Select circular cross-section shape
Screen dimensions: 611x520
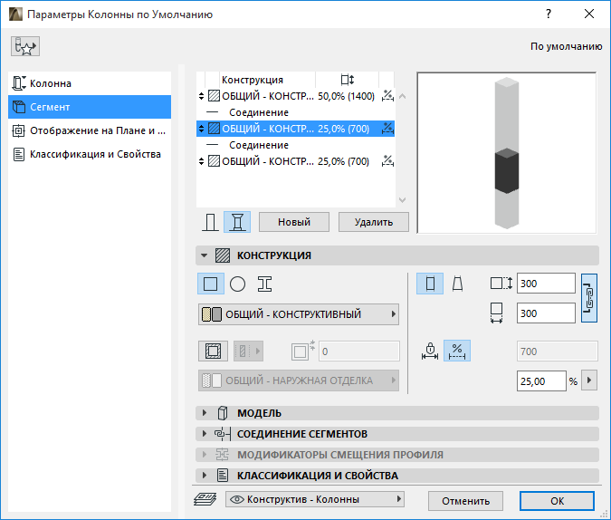pos(238,284)
